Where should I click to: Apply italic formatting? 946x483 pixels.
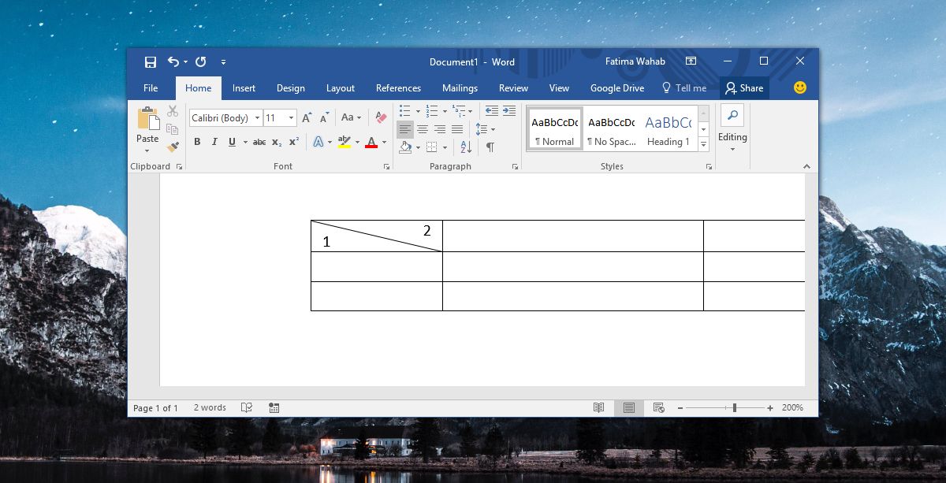(214, 142)
